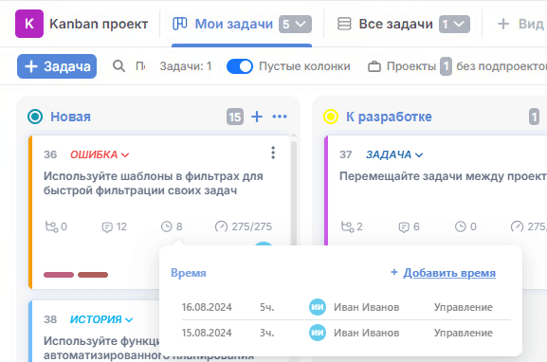The image size is (547, 362).
Task: Click the blue Задача create button
Action: [x=57, y=66]
